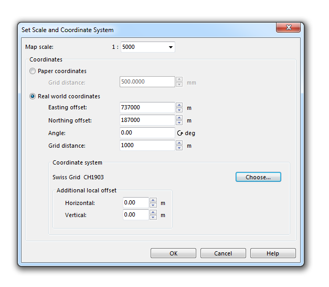Open Help for this dialog

click(273, 253)
